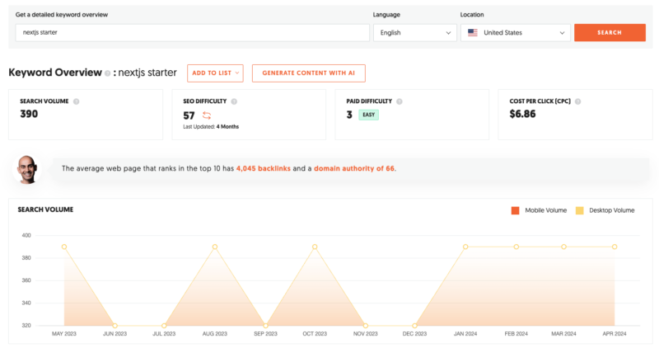
Task: Click the 320 y-axis label
Action: pyautogui.click(x=26, y=326)
